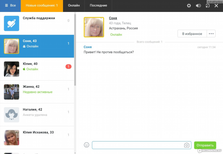Viewport: 223px width, 154px height.
Task: Click the scrollbar down arrow in list
Action: [x=75, y=153]
